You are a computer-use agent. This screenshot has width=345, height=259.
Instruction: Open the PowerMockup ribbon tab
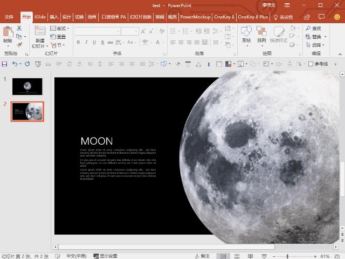(x=195, y=17)
